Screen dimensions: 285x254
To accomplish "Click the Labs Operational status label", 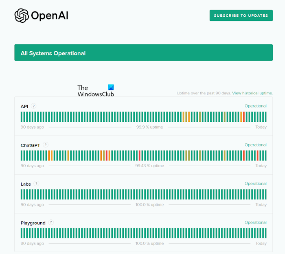I will point(255,184).
